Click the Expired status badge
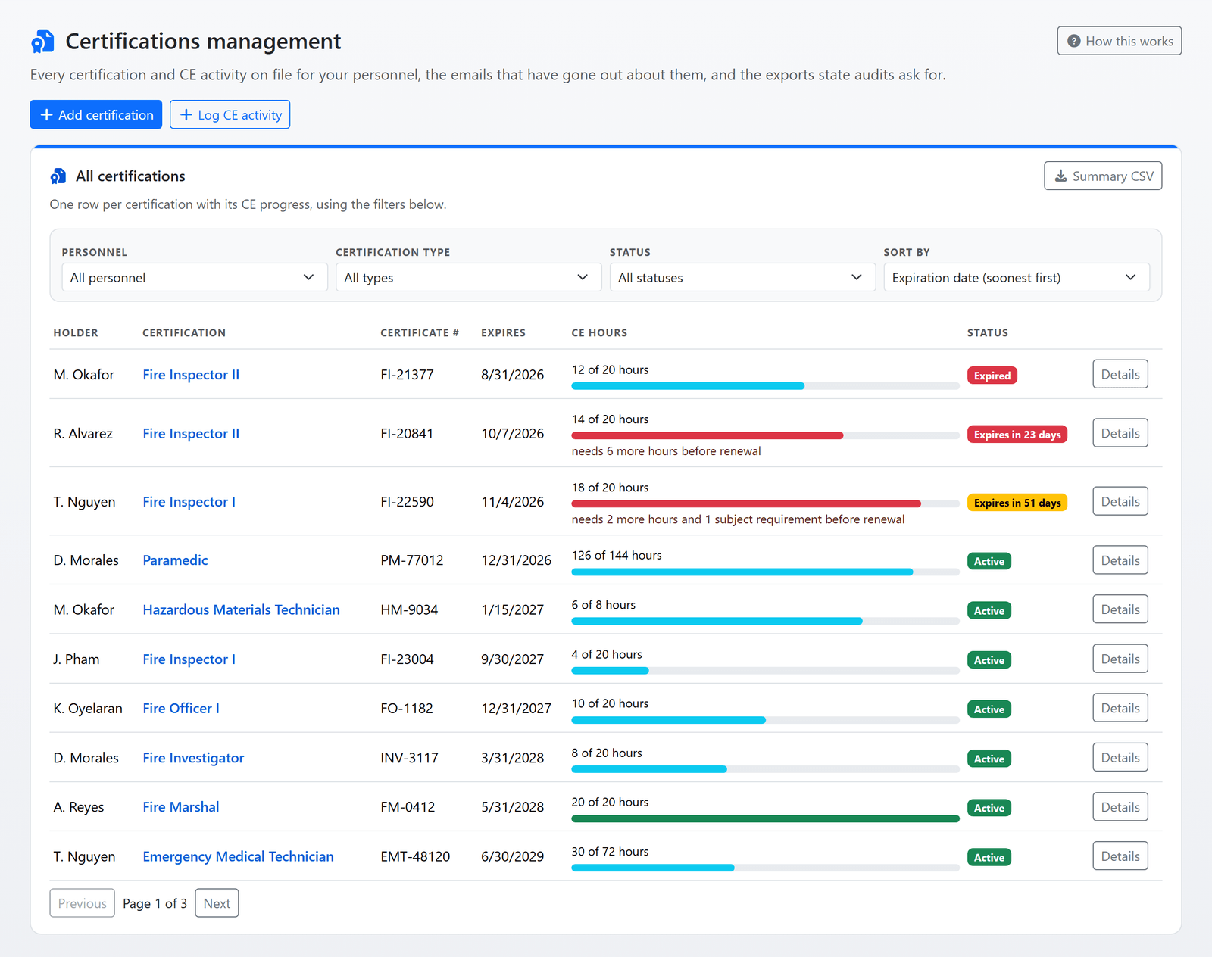Image resolution: width=1212 pixels, height=957 pixels. pyautogui.click(x=992, y=376)
